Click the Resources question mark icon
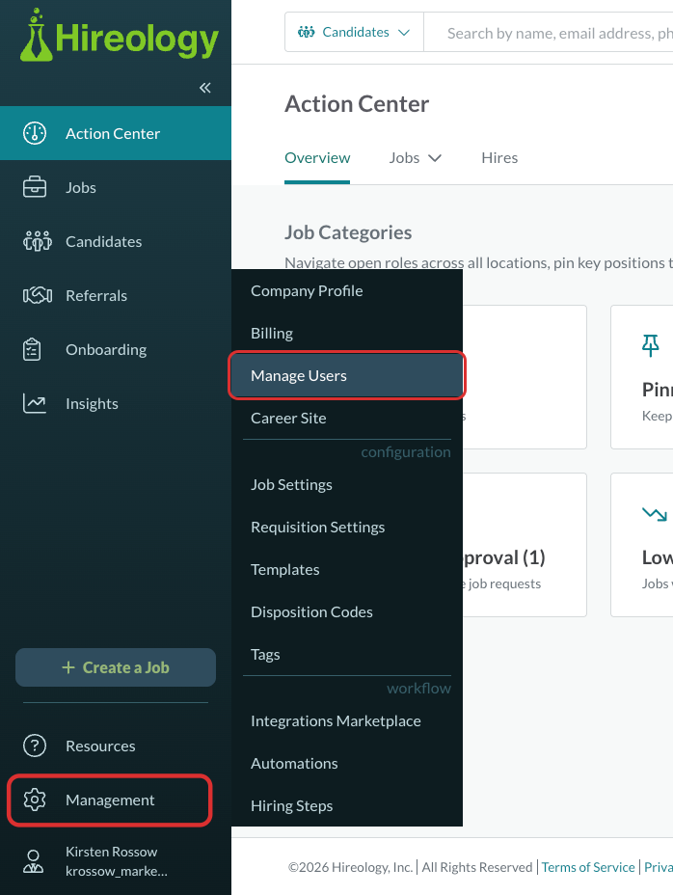 click(x=35, y=746)
